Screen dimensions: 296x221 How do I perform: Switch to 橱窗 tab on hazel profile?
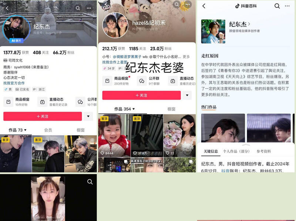coord(171,109)
